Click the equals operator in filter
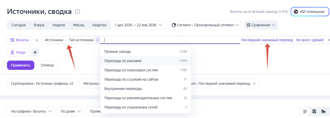 click(x=97, y=40)
